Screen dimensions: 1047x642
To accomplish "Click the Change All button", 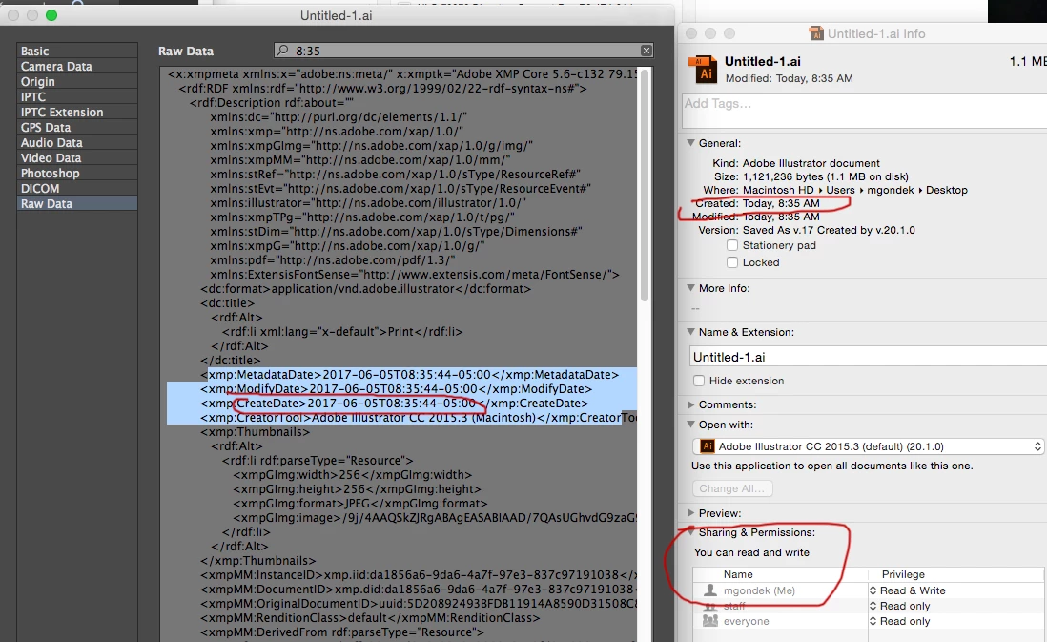I will pyautogui.click(x=732, y=488).
